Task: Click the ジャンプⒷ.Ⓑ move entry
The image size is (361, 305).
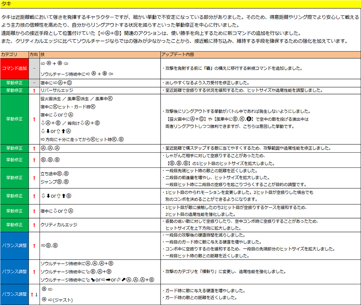Action: [54, 182]
